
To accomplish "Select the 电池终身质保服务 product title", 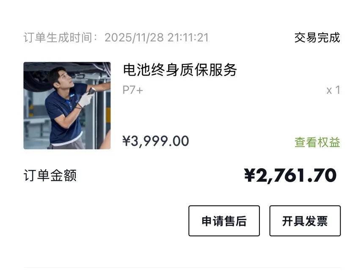I will click(x=180, y=70).
